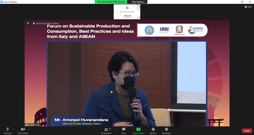This screenshot has height=135, width=254.
Task: Switch to Shared Content
Action: coord(47,23)
